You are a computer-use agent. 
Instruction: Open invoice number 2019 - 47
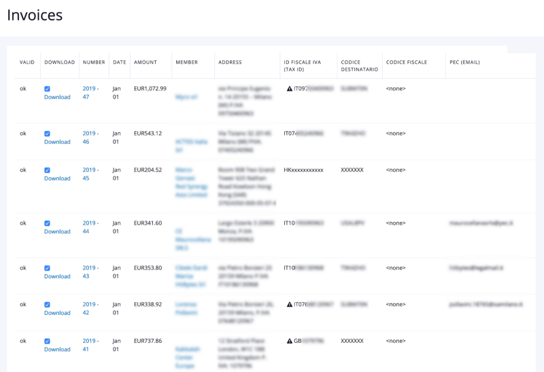[90, 93]
